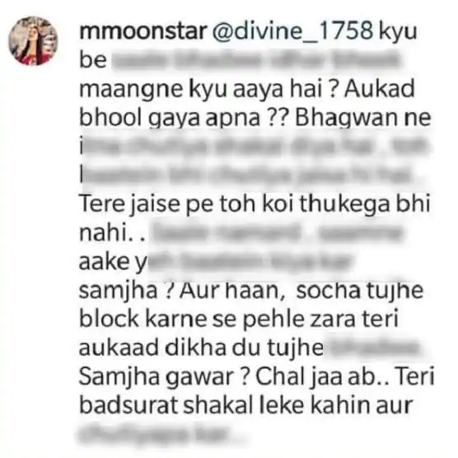This screenshot has width=458, height=458.
Task: Click the text 'nahi. .' in the comment
Action: pos(112,232)
